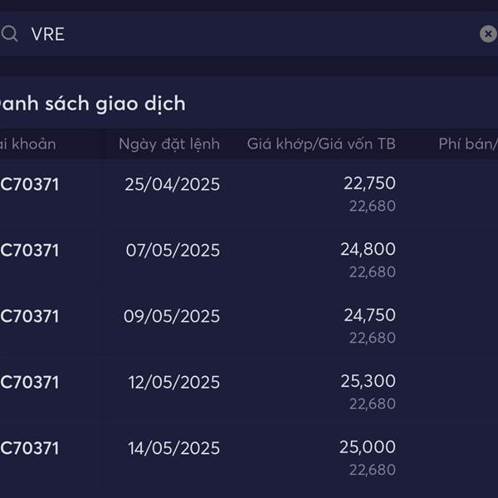Screen dimensions: 498x498
Task: Select matched price 25,300
Action: 369,381
